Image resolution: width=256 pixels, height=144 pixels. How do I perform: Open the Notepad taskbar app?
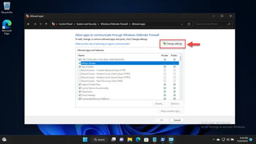click(x=154, y=140)
